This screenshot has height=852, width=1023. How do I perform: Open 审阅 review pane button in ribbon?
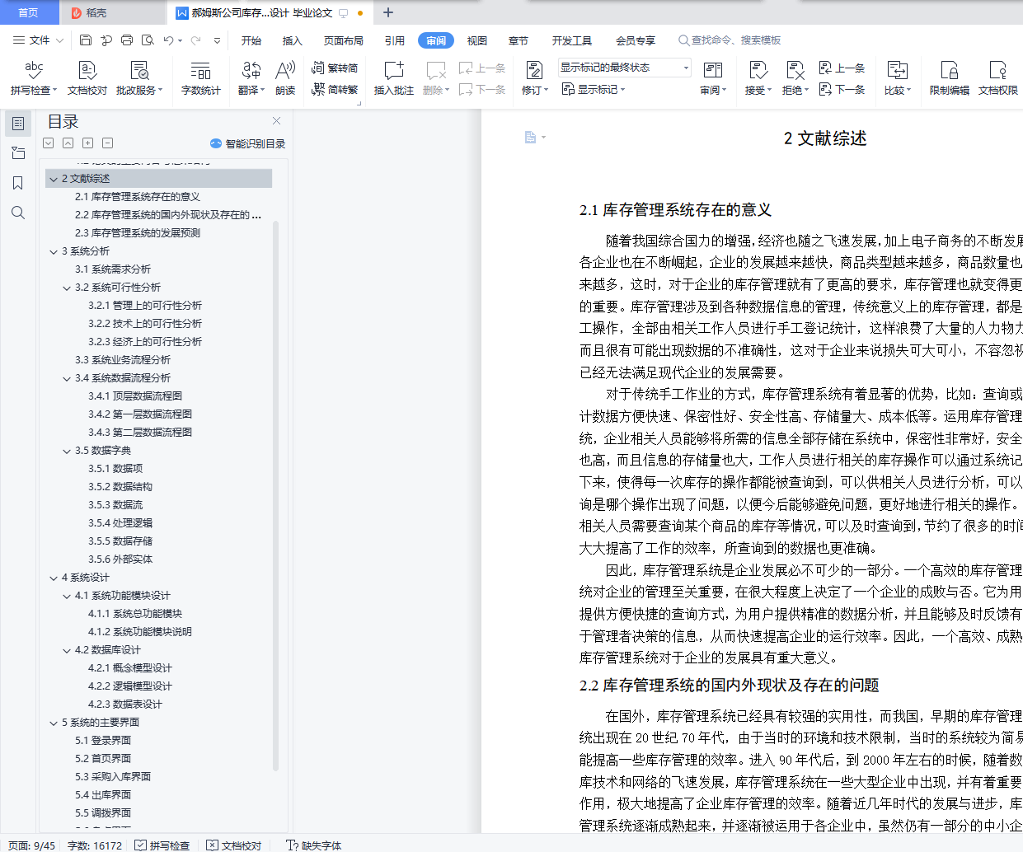[713, 77]
